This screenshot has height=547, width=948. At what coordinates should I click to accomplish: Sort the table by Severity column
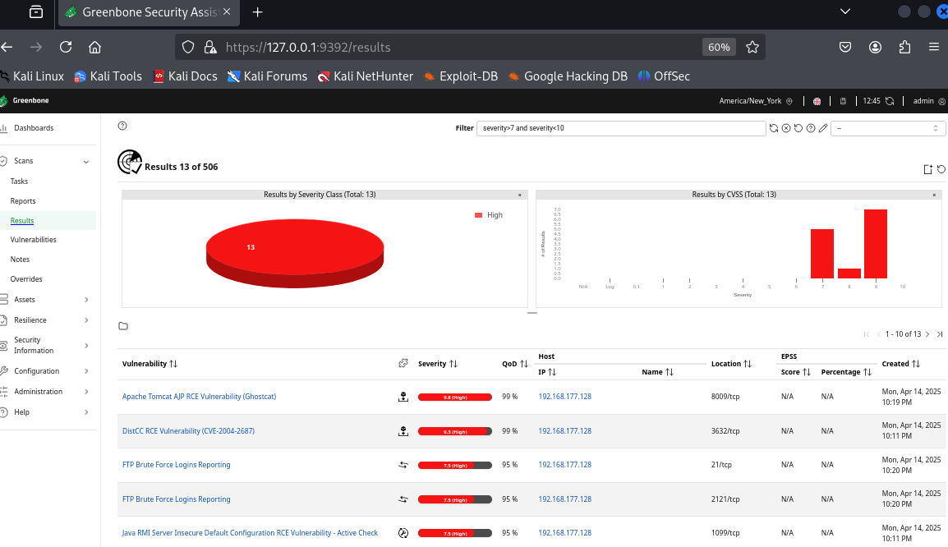point(438,363)
